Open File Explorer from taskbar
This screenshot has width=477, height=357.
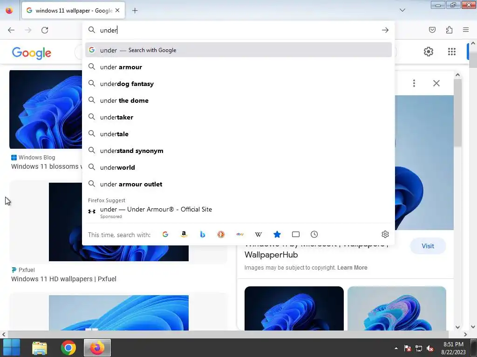[x=40, y=348]
